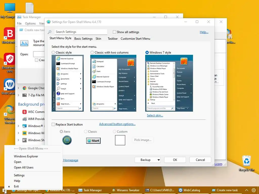Switch to the Skin tab
This screenshot has width=259, height=194.
point(98,39)
